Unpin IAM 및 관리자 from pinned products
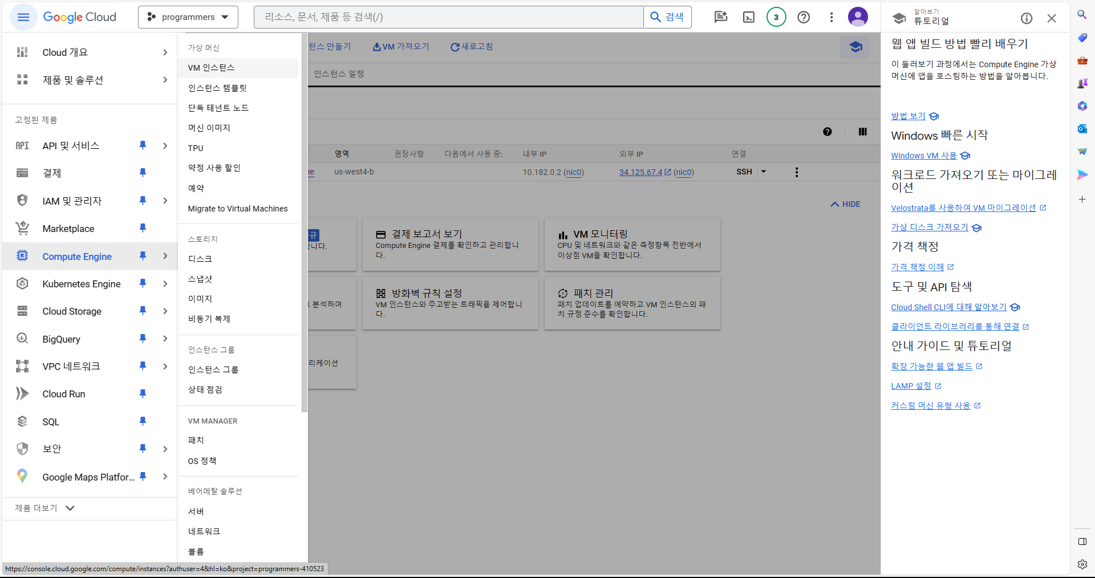The width and height of the screenshot is (1095, 578). click(143, 200)
